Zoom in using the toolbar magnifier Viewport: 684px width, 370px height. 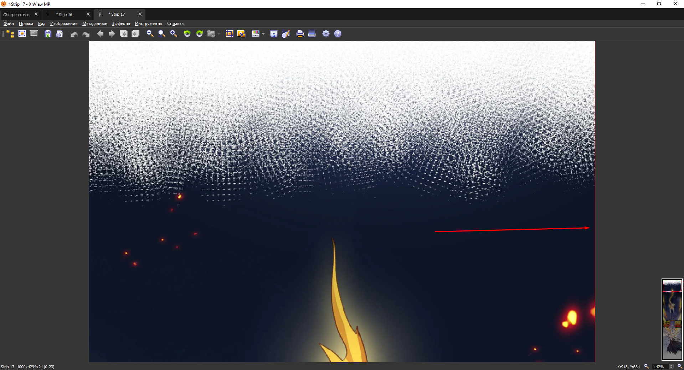tap(174, 34)
